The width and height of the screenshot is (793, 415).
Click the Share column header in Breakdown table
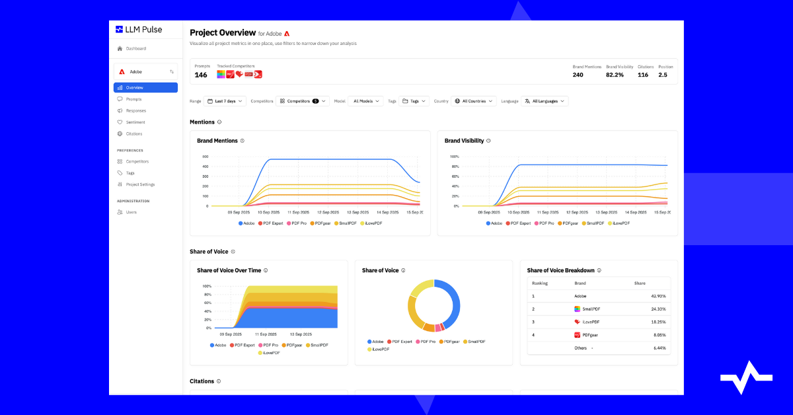point(640,283)
